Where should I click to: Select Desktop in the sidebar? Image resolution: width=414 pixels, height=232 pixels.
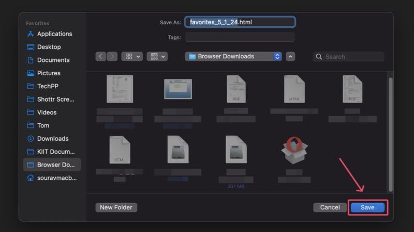coord(52,47)
